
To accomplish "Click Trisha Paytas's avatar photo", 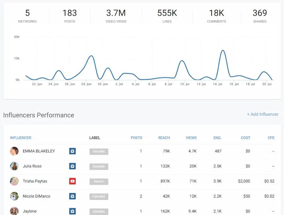I will pos(14,181).
